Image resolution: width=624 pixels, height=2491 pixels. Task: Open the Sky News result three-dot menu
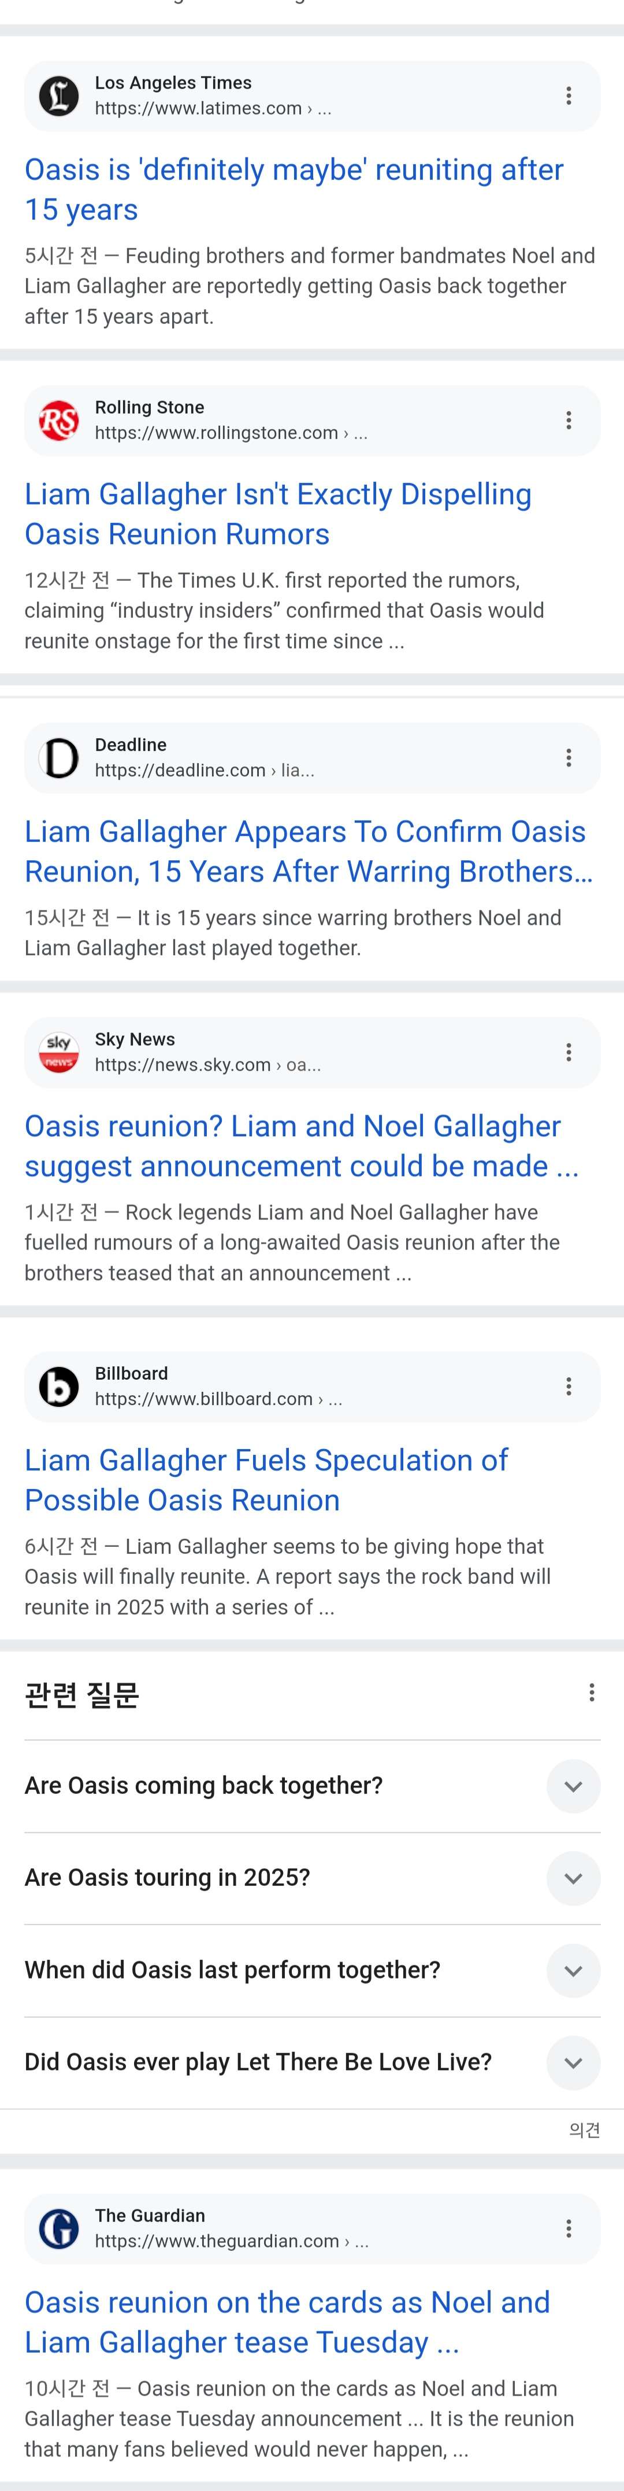(569, 1052)
